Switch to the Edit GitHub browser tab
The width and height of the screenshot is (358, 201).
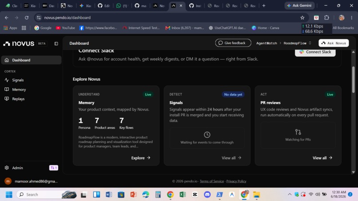pyautogui.click(x=104, y=6)
